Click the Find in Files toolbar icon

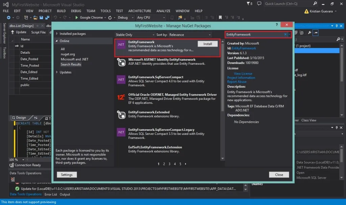coord(180,18)
